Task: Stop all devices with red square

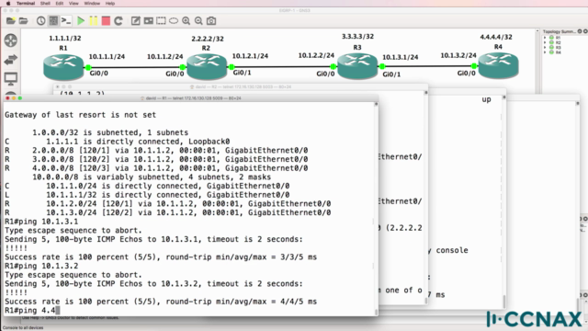Action: (x=106, y=20)
